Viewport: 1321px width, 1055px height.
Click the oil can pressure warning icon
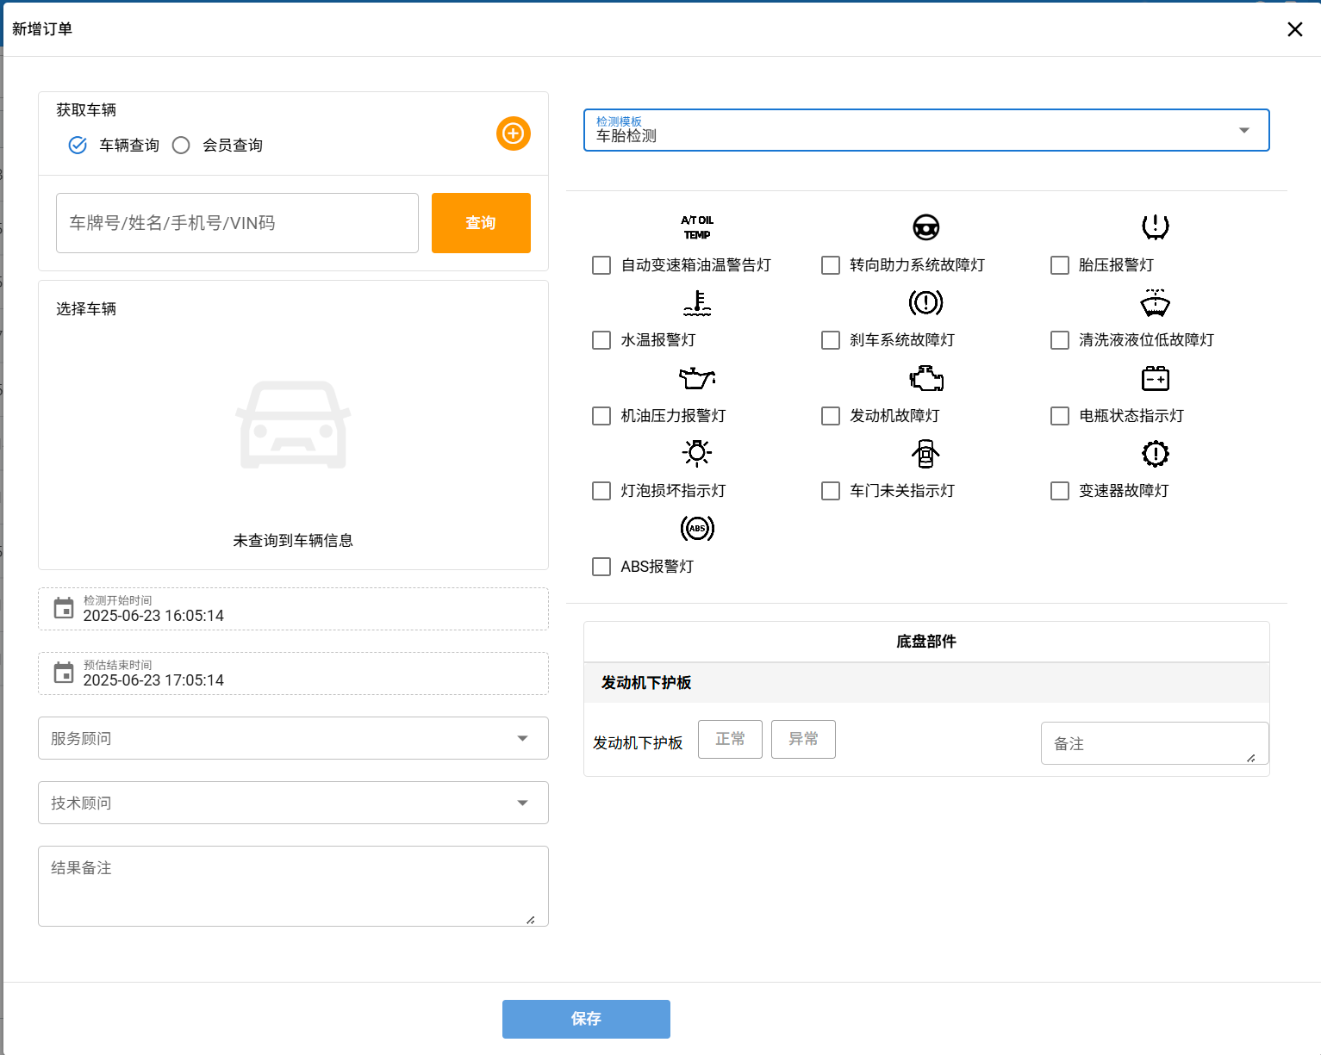pos(697,378)
